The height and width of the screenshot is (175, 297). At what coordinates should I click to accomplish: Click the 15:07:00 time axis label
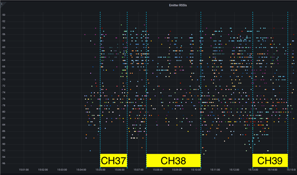coord(138,170)
